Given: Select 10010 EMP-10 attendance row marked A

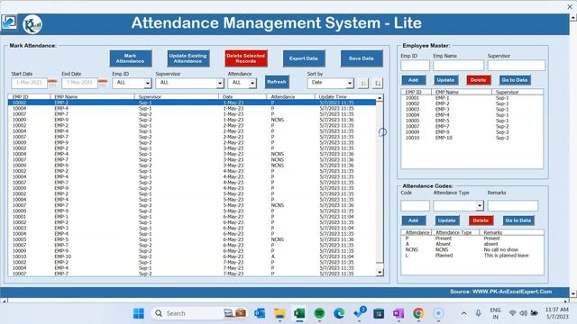Looking at the screenshot, I should (192, 256).
